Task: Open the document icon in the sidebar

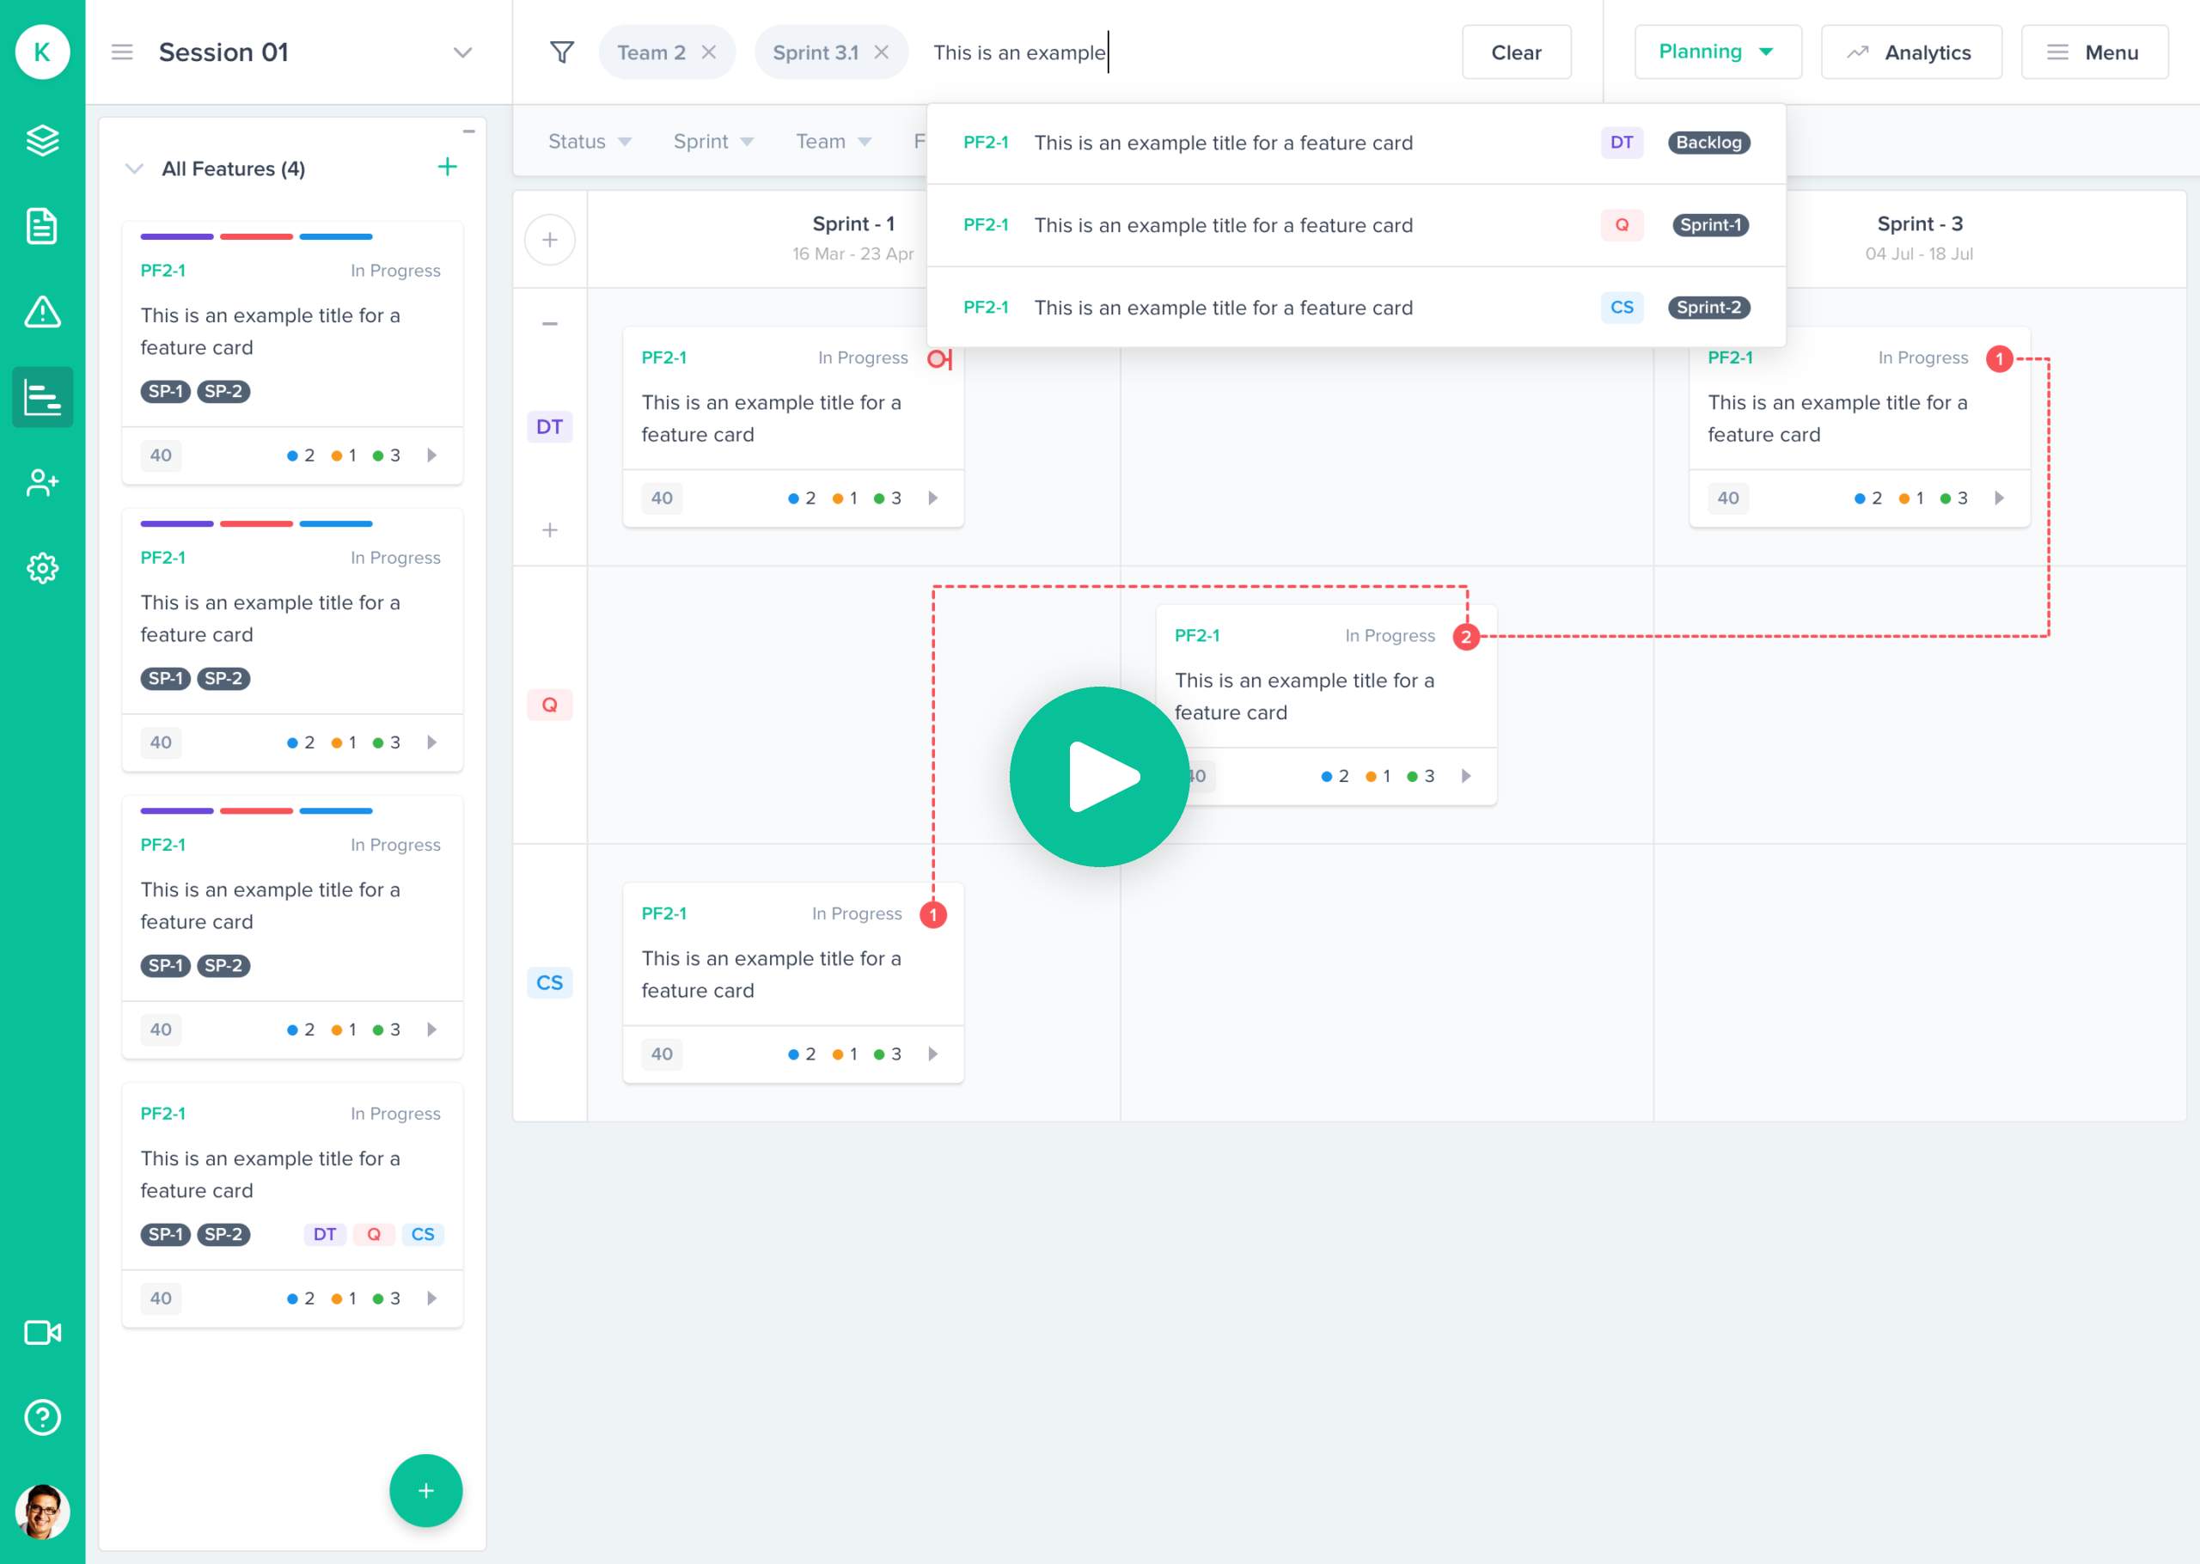Action: [x=42, y=226]
